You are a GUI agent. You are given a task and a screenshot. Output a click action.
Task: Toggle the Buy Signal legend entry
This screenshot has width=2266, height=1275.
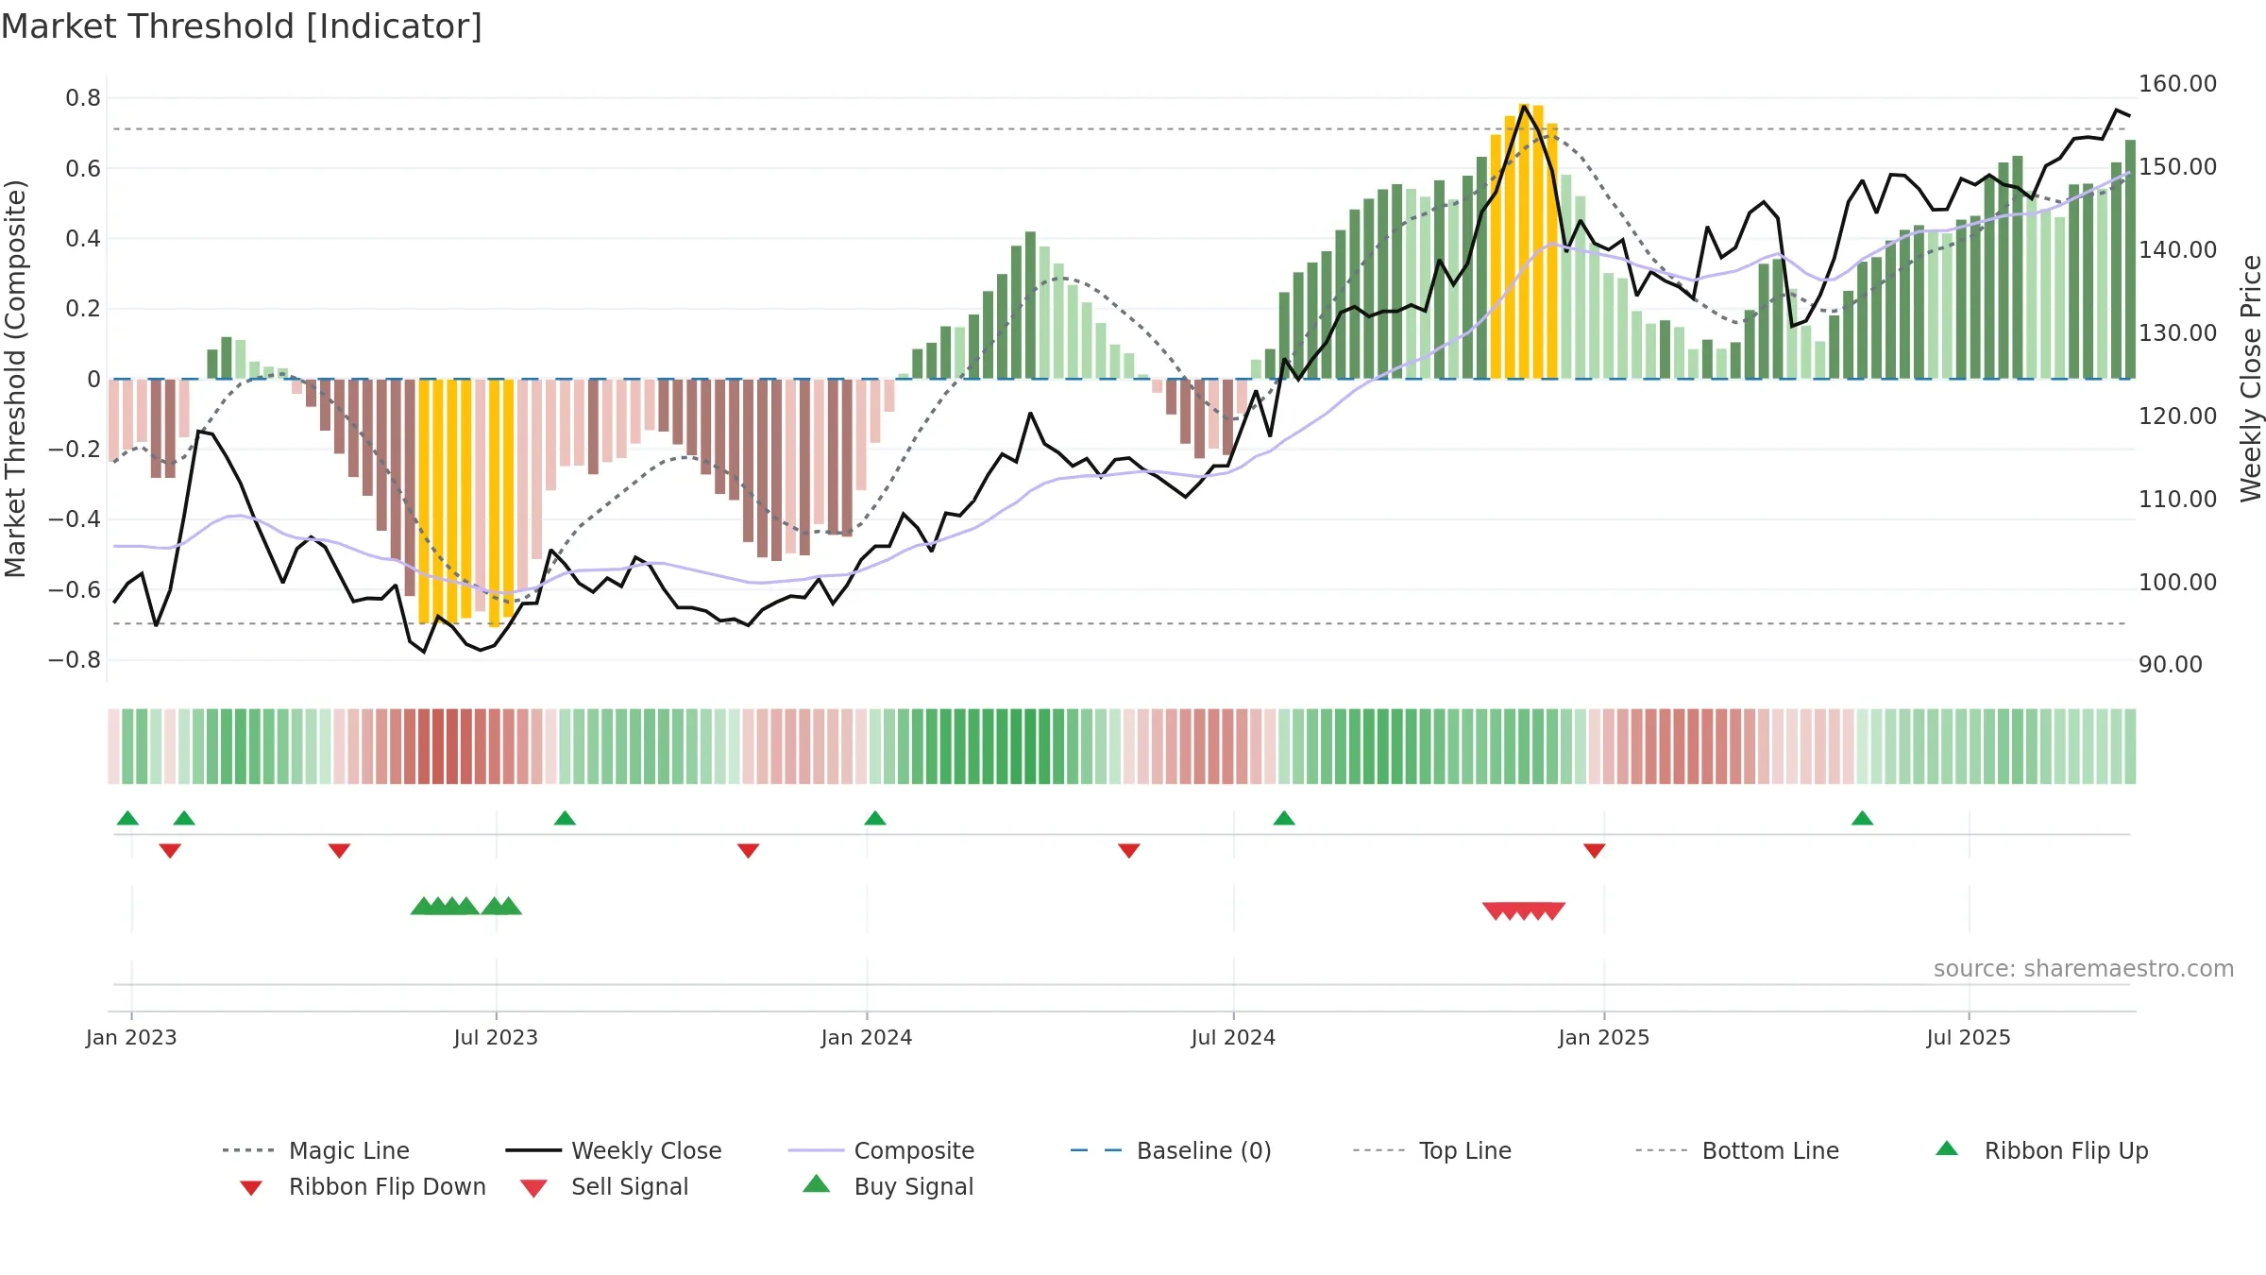888,1186
